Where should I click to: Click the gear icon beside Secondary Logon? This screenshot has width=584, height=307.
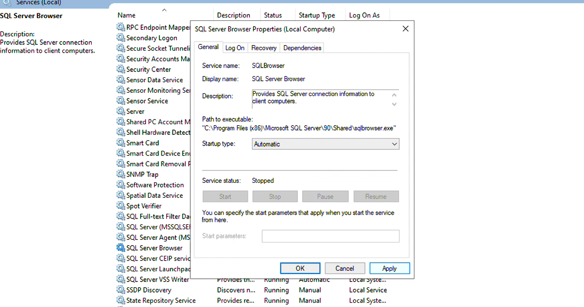120,38
